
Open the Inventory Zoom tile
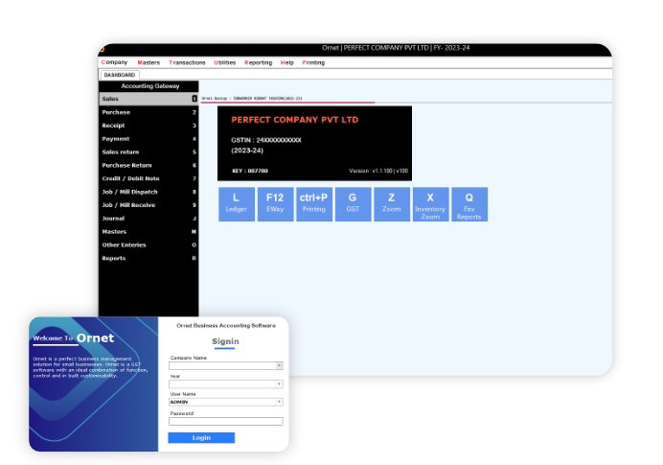(430, 204)
